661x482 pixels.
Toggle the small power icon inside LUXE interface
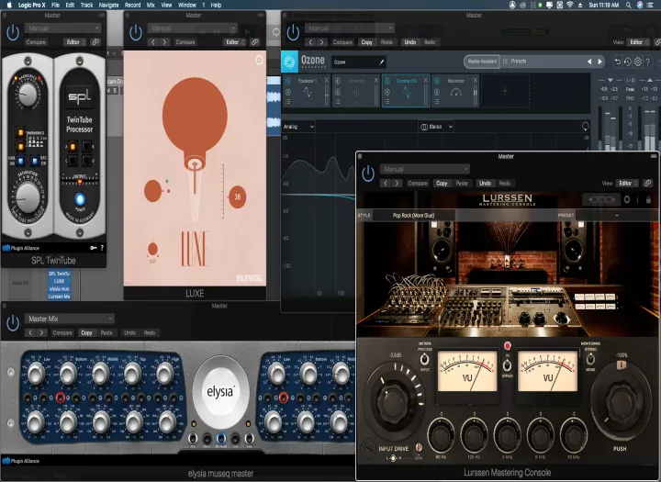pyautogui.click(x=259, y=60)
